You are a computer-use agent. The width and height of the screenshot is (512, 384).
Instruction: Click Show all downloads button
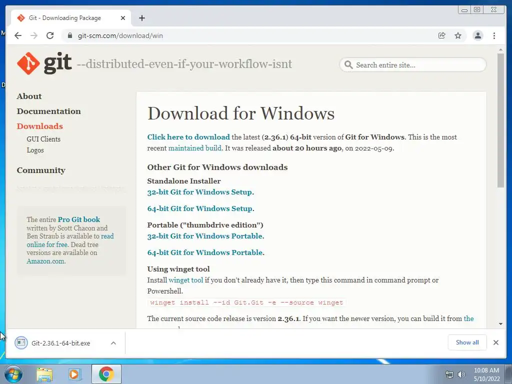point(467,342)
